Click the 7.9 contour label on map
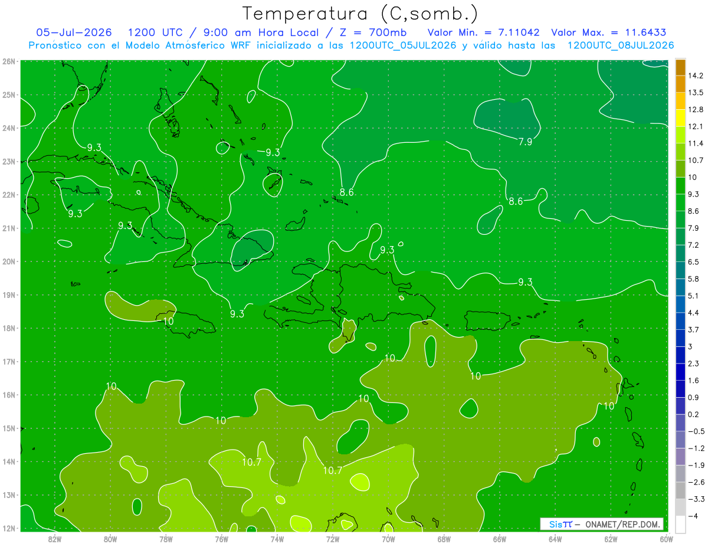 [525, 142]
